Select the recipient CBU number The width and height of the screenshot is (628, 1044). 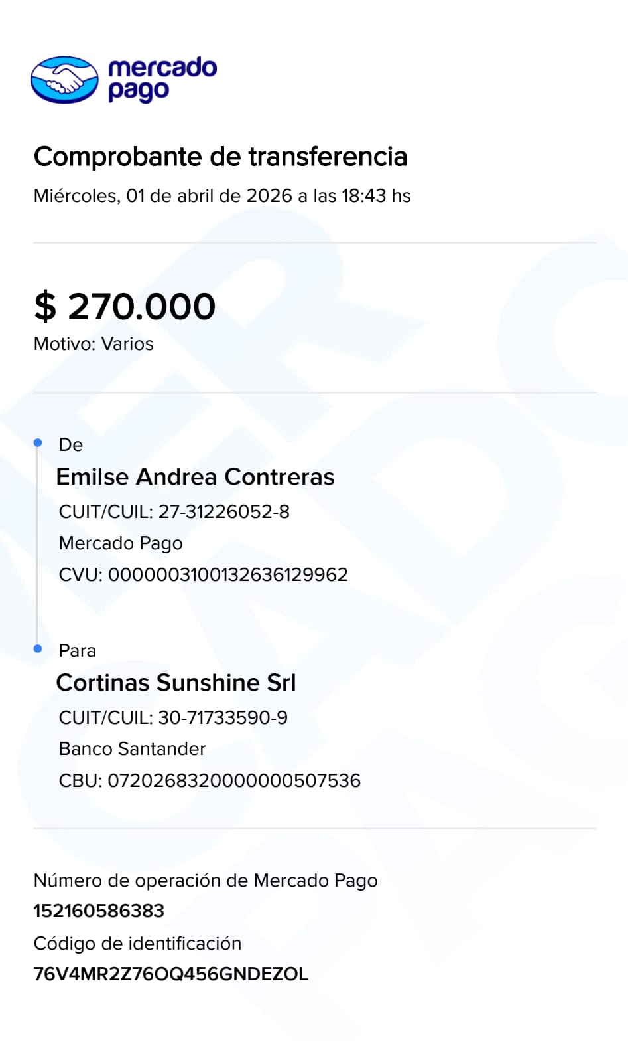[233, 780]
